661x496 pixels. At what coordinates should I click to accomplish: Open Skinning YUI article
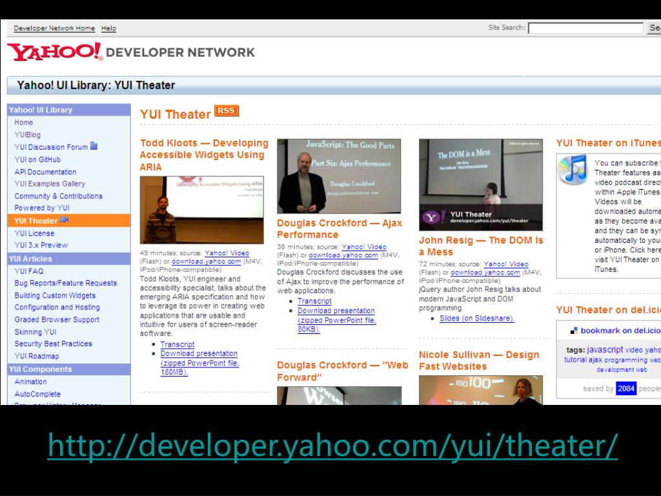36,332
